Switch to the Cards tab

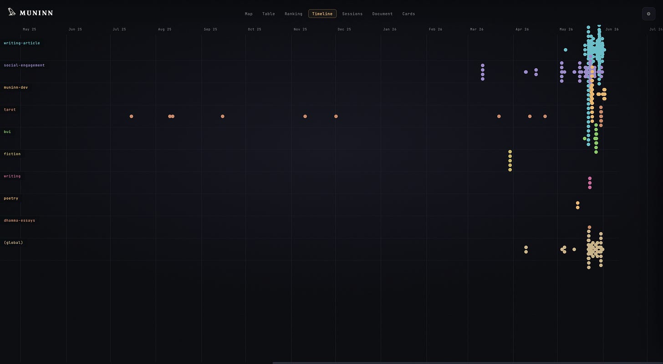[408, 14]
